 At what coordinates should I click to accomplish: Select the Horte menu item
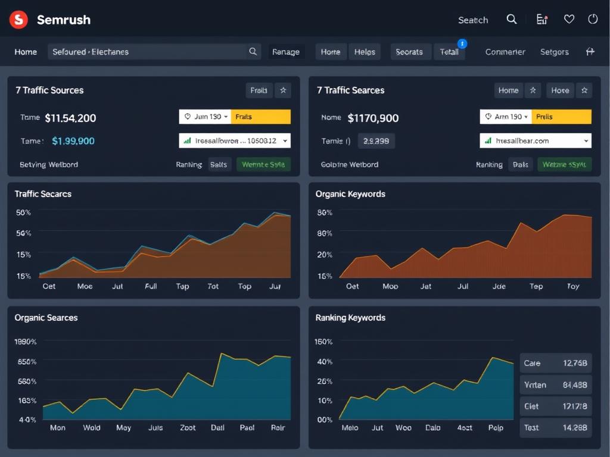330,52
